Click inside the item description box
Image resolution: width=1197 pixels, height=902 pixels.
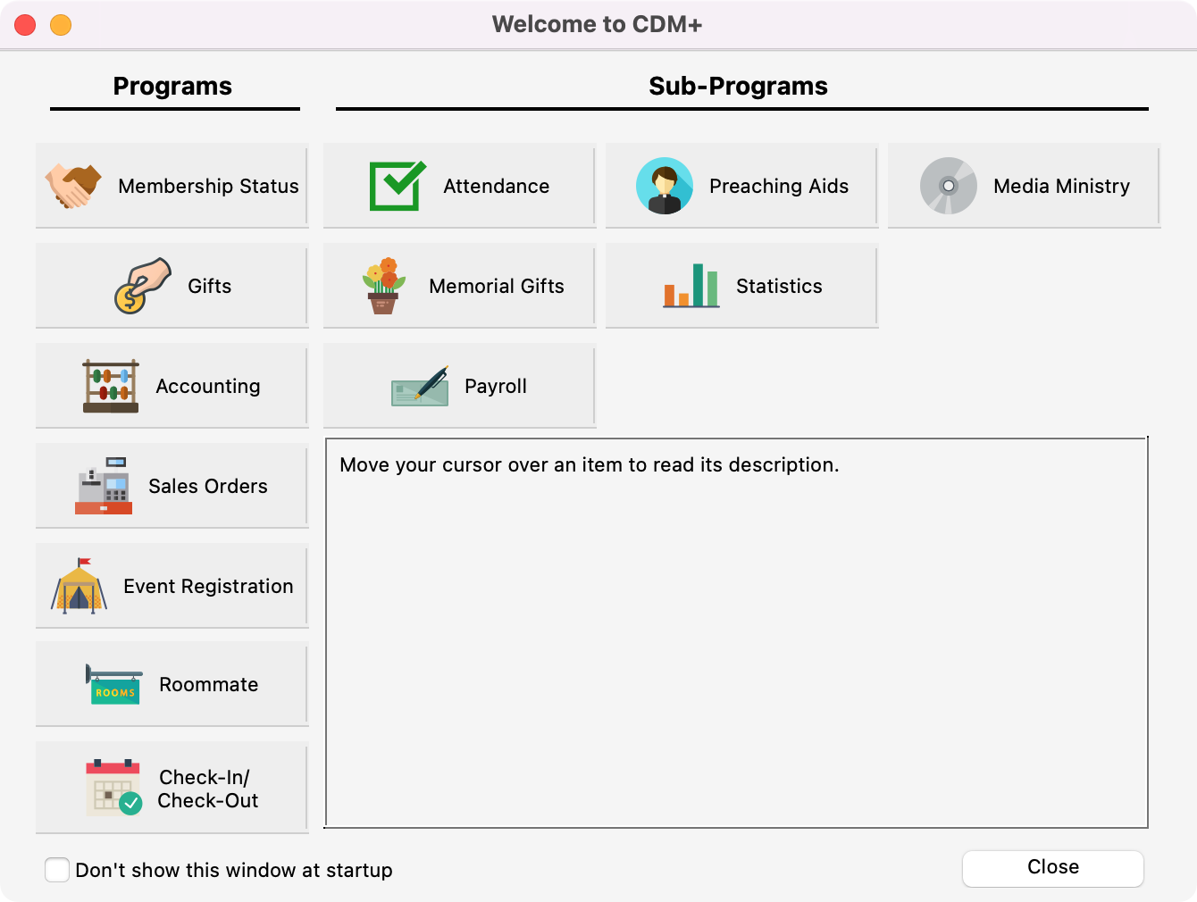click(x=736, y=634)
